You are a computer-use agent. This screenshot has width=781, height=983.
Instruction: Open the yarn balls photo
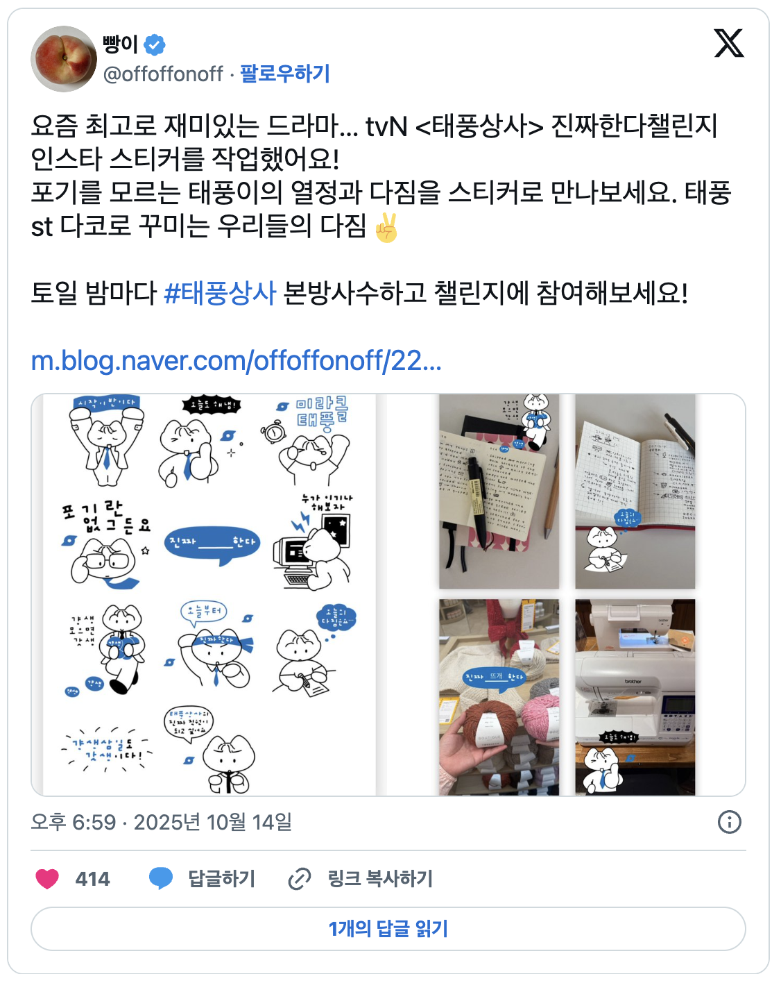tap(499, 697)
